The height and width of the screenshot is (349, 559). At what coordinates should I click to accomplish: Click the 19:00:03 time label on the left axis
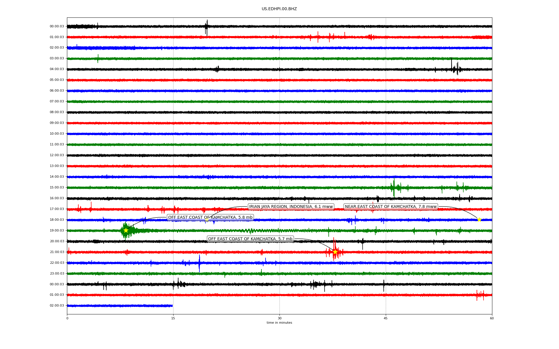point(57,231)
